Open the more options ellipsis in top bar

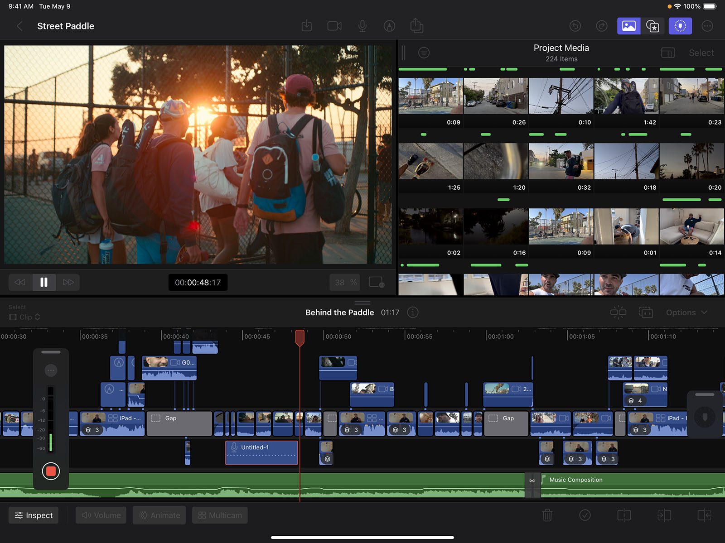[x=707, y=26]
